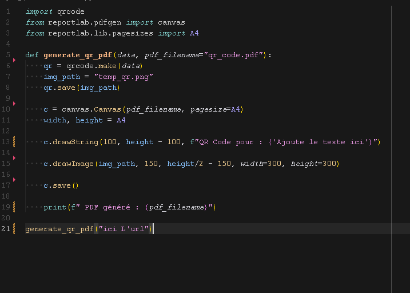Click line number 10 in the gutter
This screenshot has height=293, width=410.
click(x=6, y=109)
